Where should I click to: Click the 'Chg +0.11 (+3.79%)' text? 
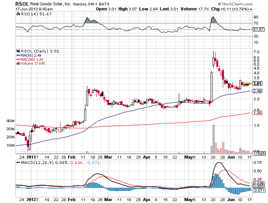[x=230, y=9]
